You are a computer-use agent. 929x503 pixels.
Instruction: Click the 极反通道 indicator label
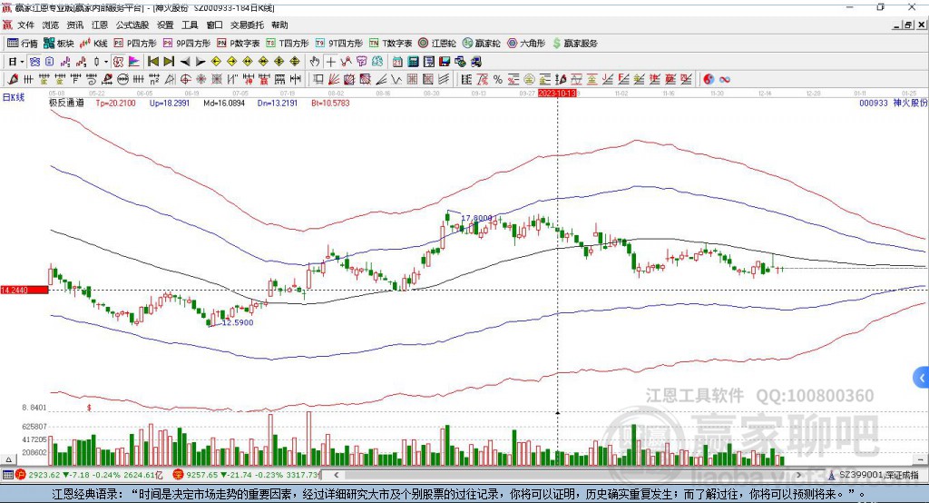point(66,104)
